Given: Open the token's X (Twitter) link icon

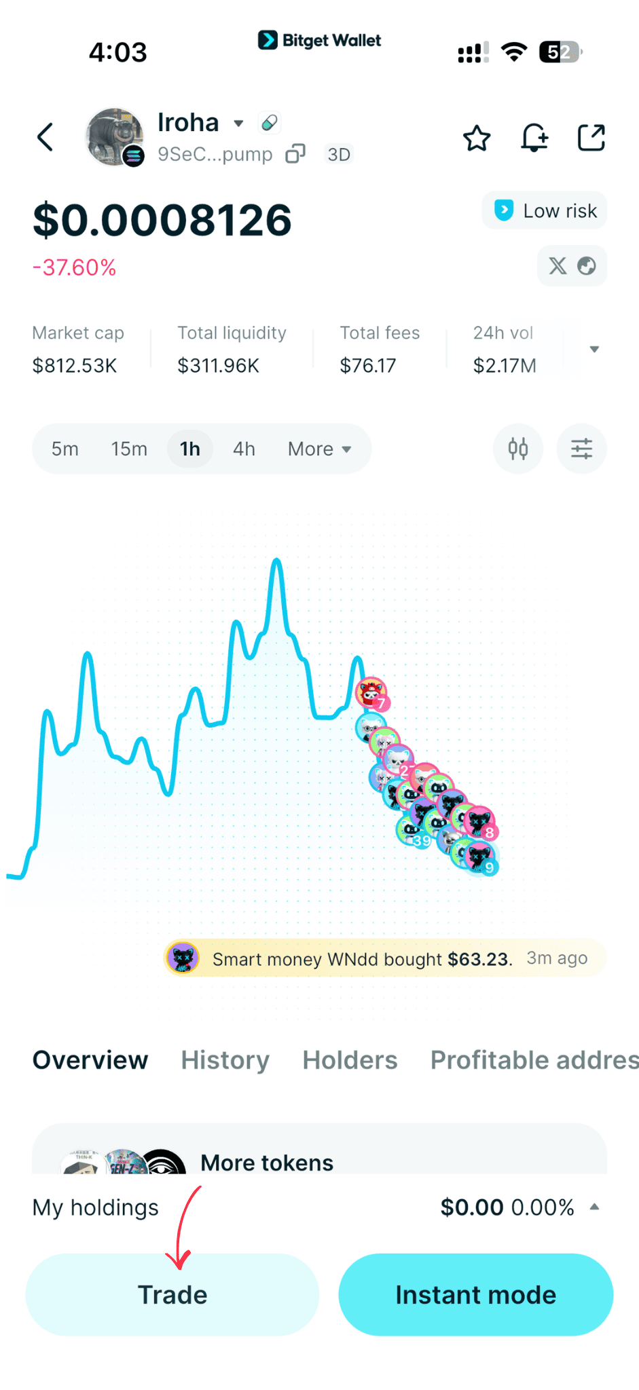Looking at the screenshot, I should [558, 266].
